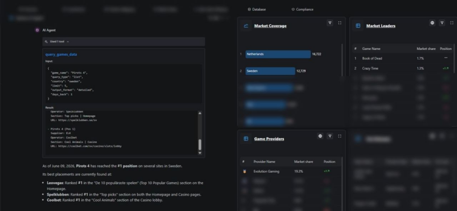Click the AI Agent avatar icon

pos(37,30)
